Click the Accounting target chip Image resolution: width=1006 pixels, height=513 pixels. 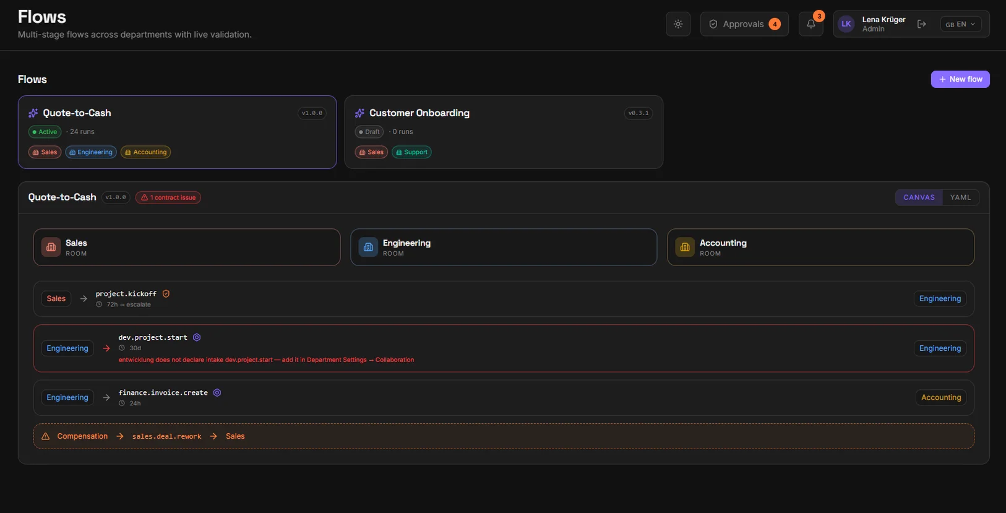(x=941, y=397)
